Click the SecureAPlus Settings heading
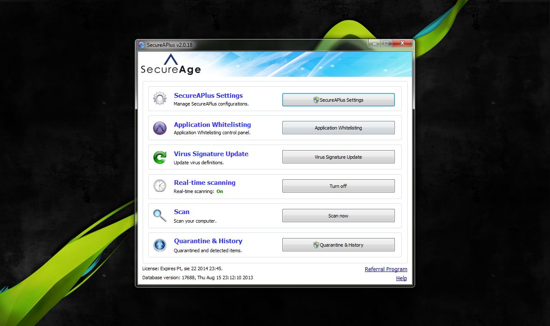The height and width of the screenshot is (326, 550). pos(208,96)
